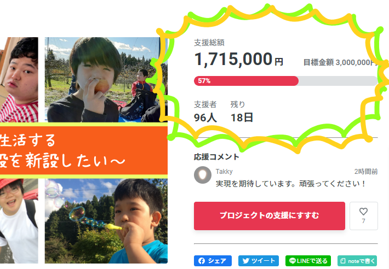389x269 pixels.
Task: Click プロジェクトの支援にすすむ button
Action: tap(270, 216)
